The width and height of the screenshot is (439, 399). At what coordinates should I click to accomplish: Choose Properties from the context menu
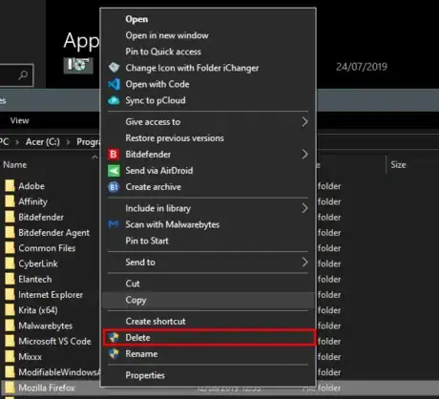pos(145,375)
